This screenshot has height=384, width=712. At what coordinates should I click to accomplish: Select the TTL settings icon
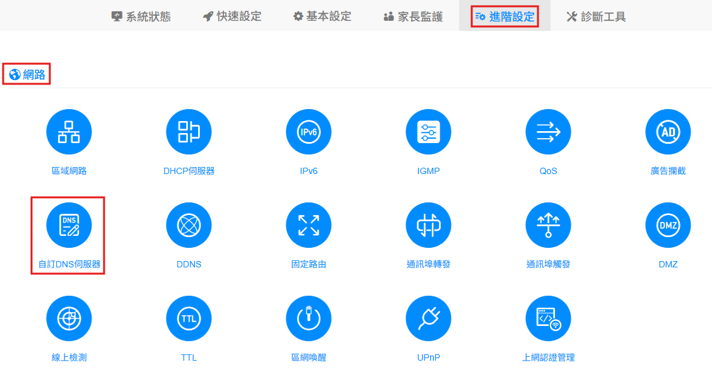189,318
